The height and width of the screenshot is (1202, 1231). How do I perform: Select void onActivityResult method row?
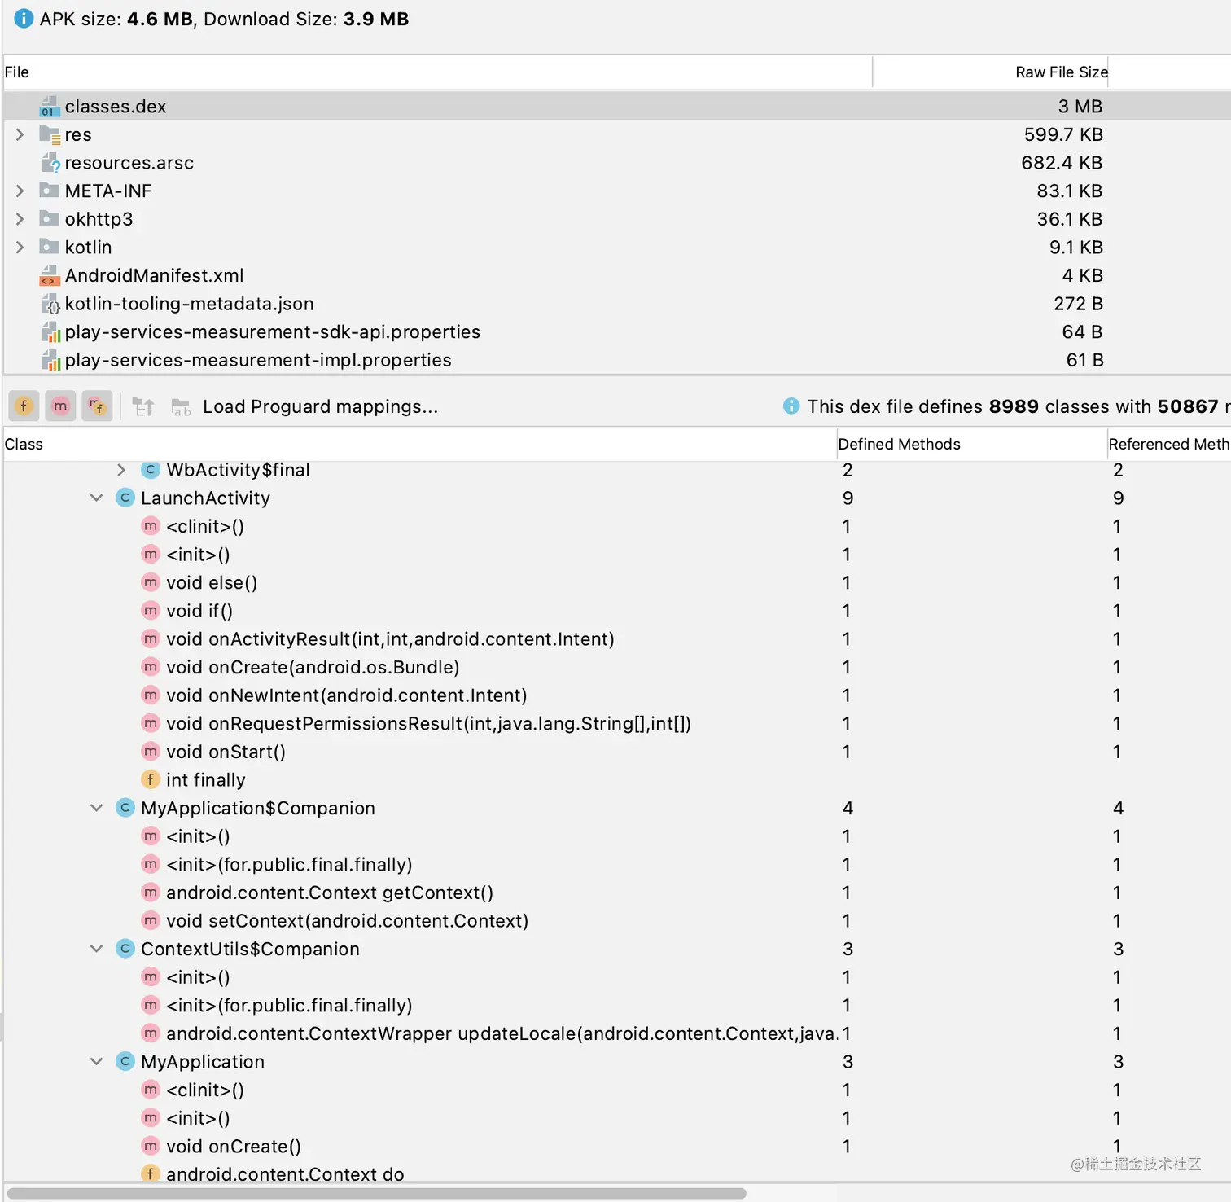pyautogui.click(x=616, y=638)
